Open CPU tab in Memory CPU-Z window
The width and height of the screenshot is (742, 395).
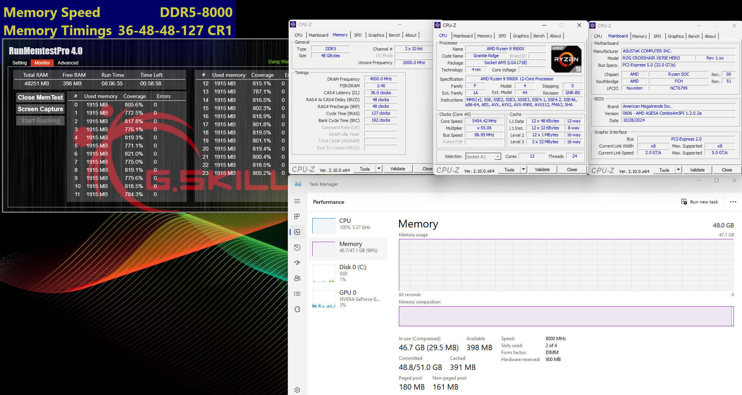pos(298,35)
